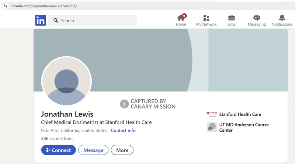Go to the Jobs tab
Viewport: 295px width, 164px height.
click(x=232, y=20)
